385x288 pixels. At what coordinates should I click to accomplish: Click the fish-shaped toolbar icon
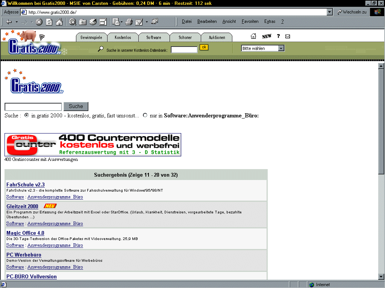click(x=155, y=21)
